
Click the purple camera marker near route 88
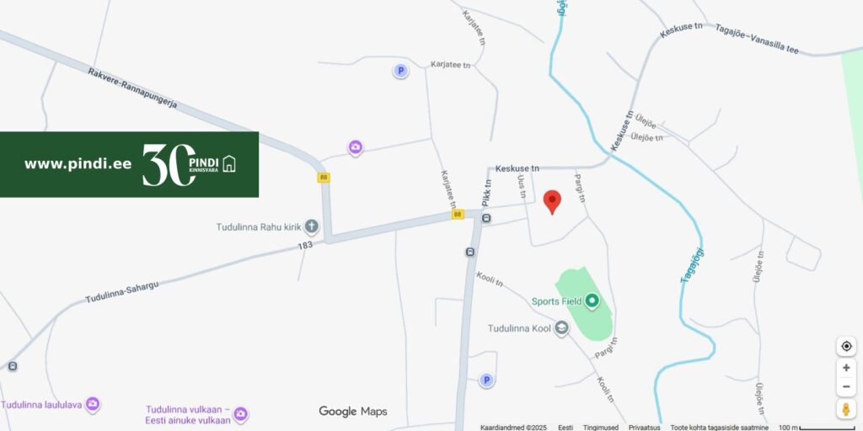coord(356,147)
